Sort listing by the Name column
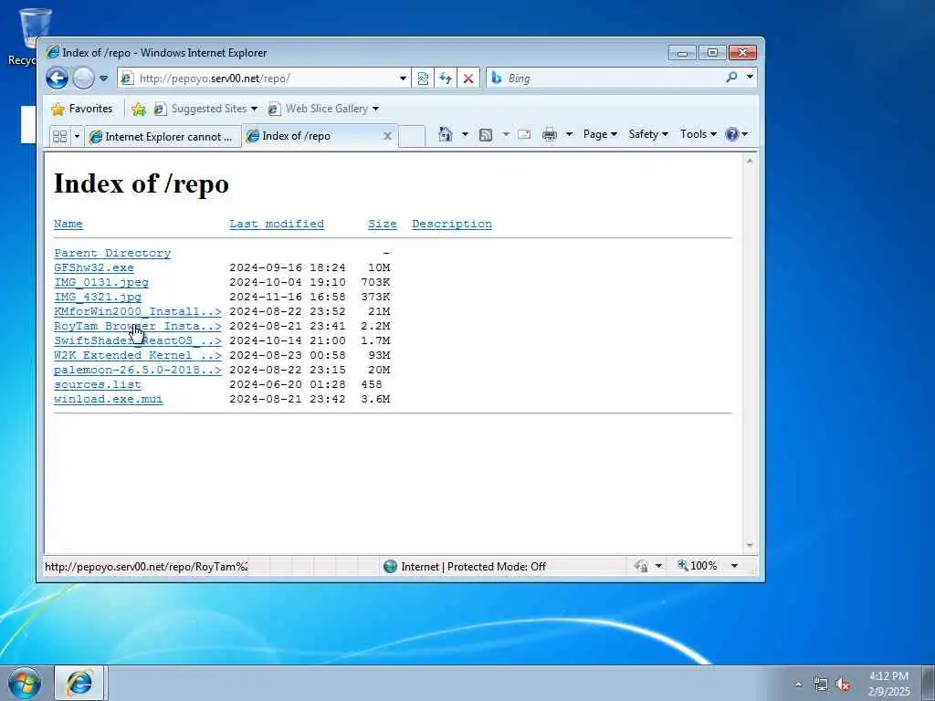 click(x=68, y=225)
